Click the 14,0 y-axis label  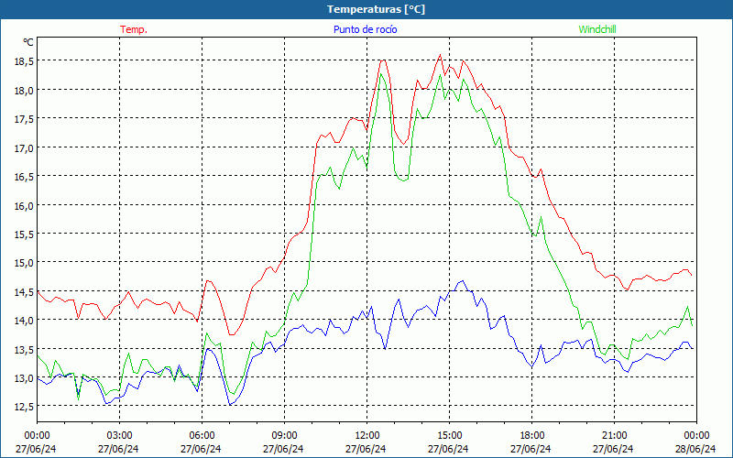24,321
